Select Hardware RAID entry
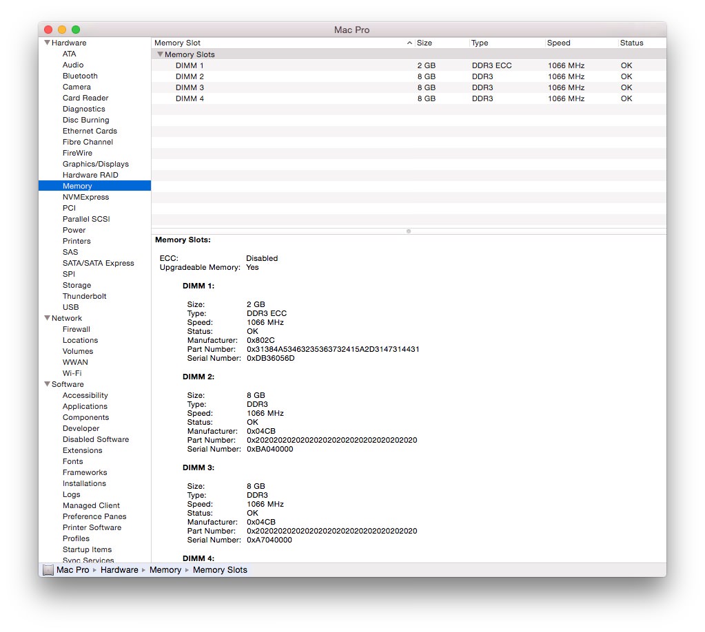Image resolution: width=705 pixels, height=632 pixels. [x=90, y=175]
